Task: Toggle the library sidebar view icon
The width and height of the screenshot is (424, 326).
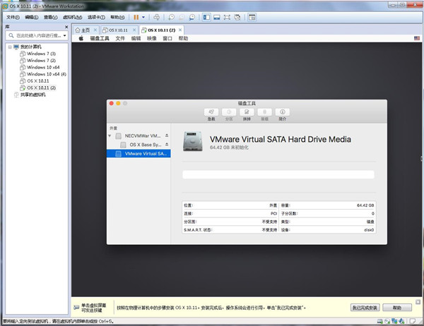Action: [x=206, y=17]
